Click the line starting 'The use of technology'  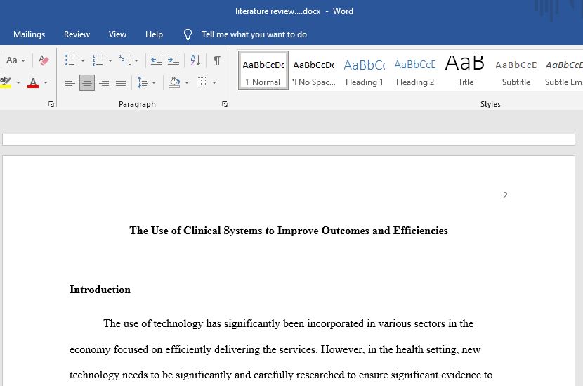point(288,323)
